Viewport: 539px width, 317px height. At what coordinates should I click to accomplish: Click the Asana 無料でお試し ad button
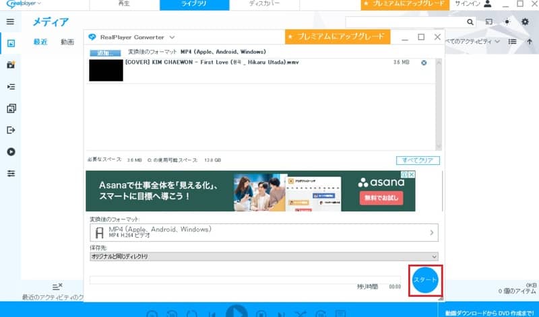tap(381, 198)
